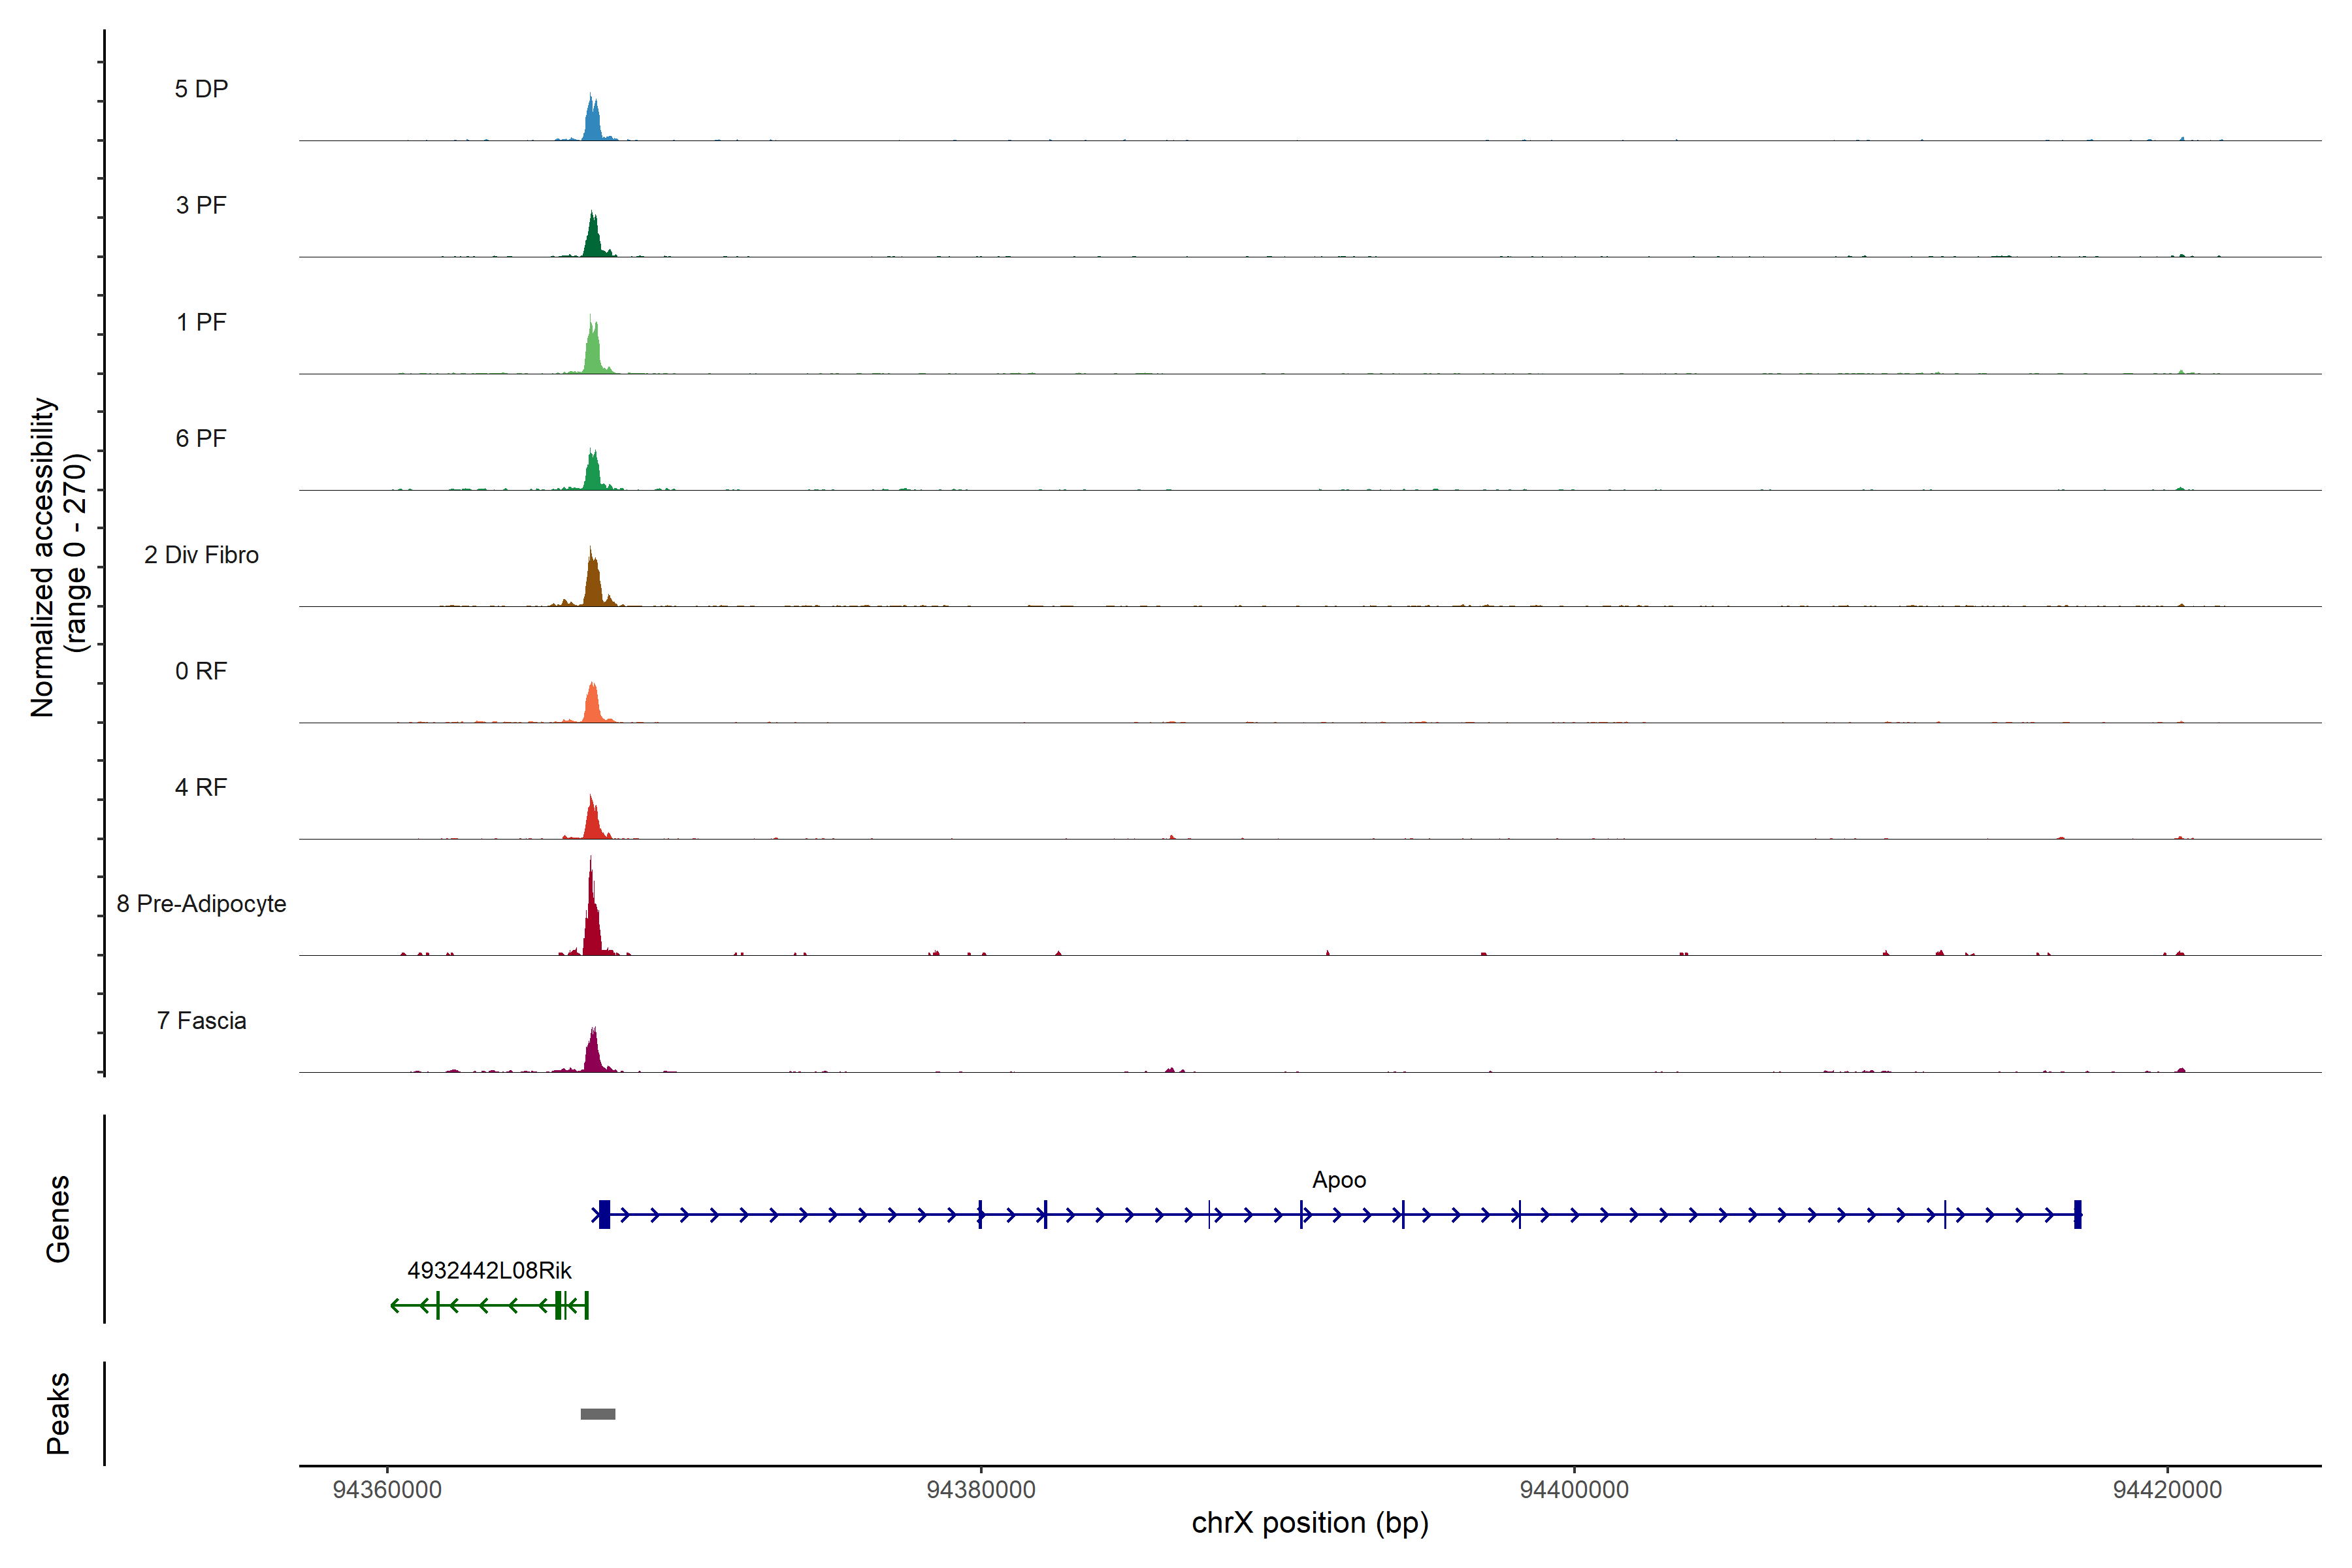Select the 7 Fascia track label
The image size is (2352, 1568).
201,1020
